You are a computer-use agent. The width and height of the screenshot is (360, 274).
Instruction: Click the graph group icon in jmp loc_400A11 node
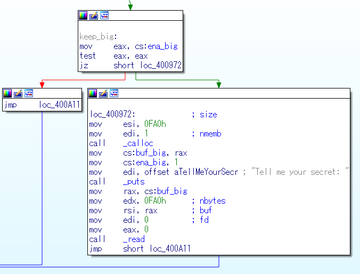click(x=29, y=93)
